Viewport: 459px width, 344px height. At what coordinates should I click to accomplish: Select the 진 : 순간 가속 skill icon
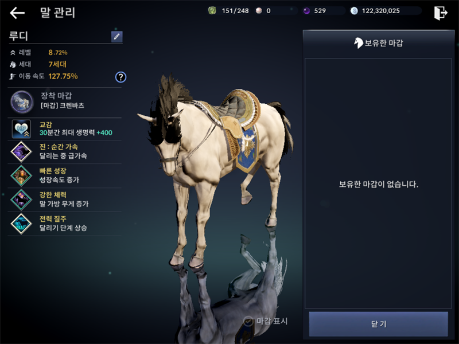[x=21, y=152]
